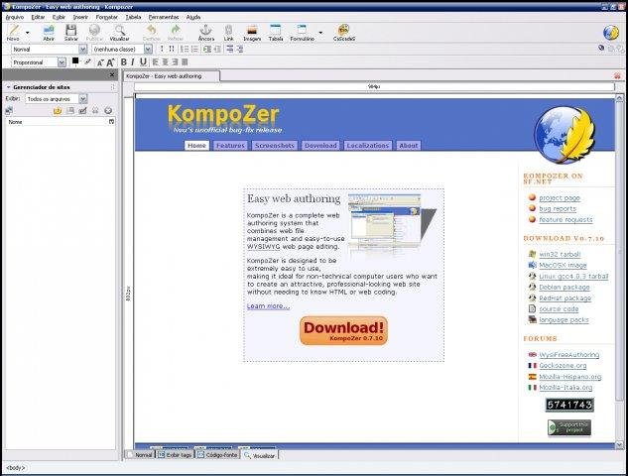Decrease the font size
Screen dimensions: 628x476
point(100,62)
